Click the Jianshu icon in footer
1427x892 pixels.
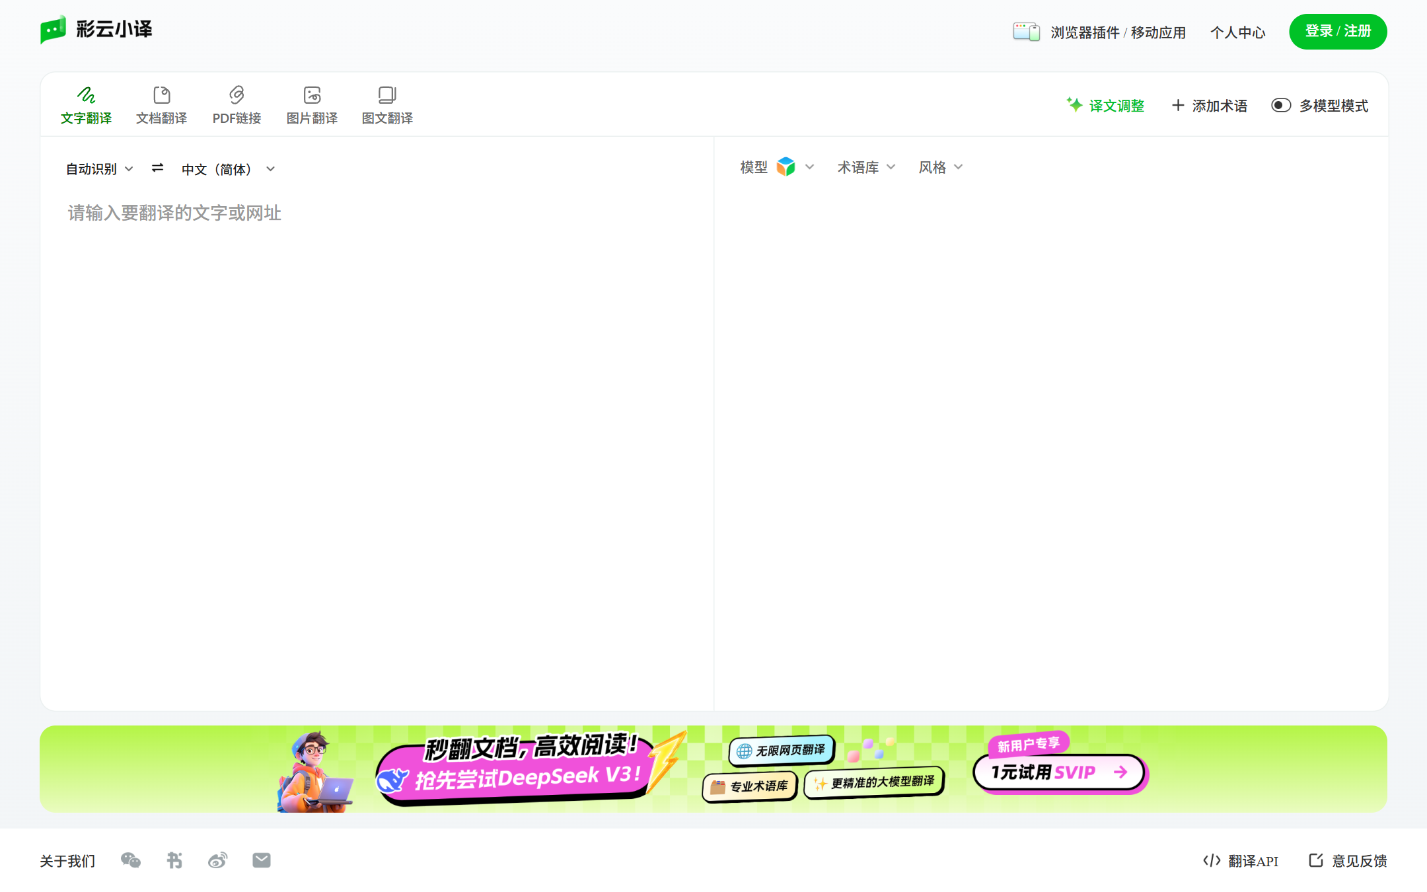(x=174, y=860)
